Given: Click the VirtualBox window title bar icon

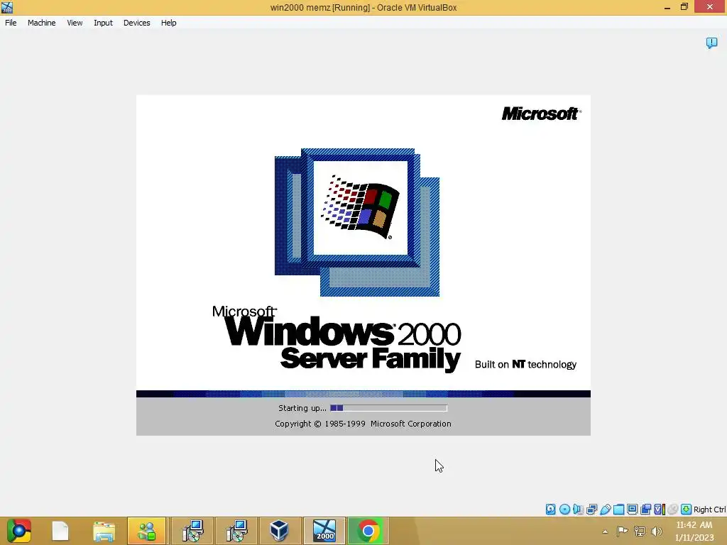Looking at the screenshot, I should [7, 7].
